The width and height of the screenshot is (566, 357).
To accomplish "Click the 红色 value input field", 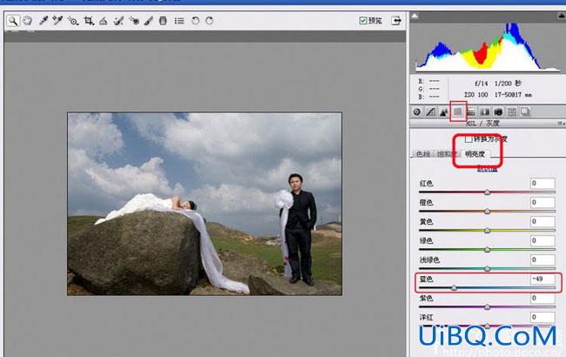I will [x=542, y=183].
